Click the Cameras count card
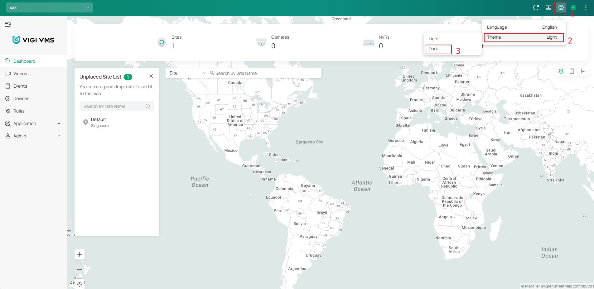Screen dimensions: 594x289 (273, 42)
